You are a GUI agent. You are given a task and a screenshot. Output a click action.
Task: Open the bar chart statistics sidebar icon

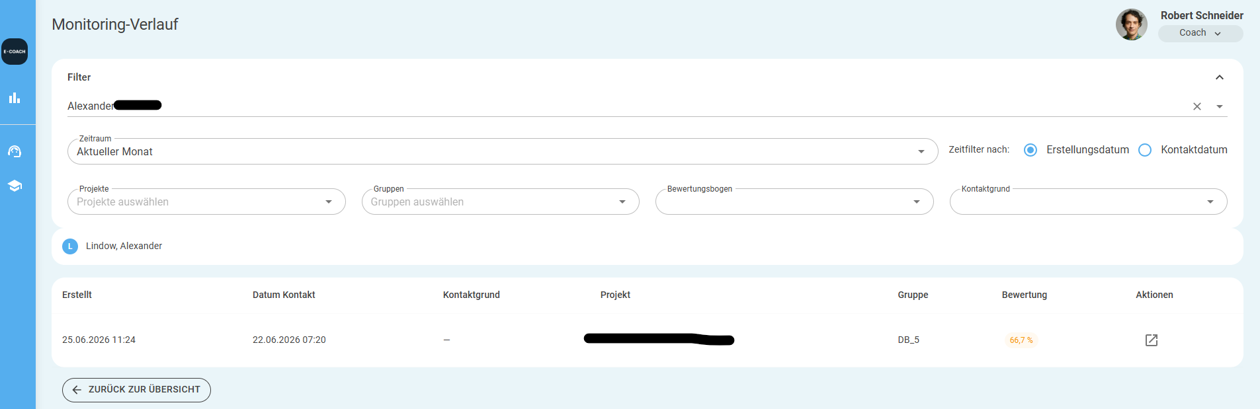point(15,98)
